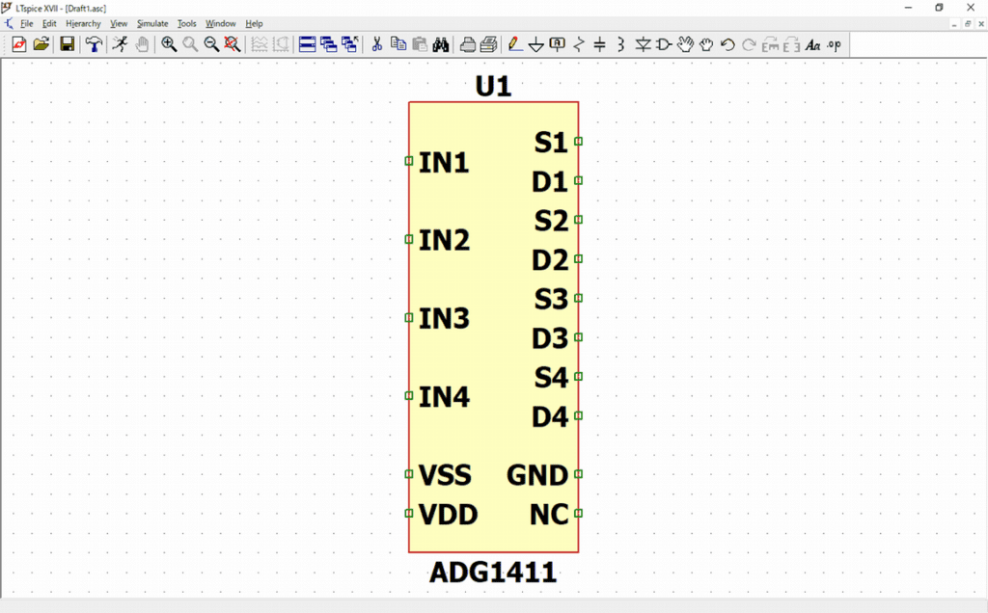
Task: Click the D3 pin label
Action: [x=550, y=338]
